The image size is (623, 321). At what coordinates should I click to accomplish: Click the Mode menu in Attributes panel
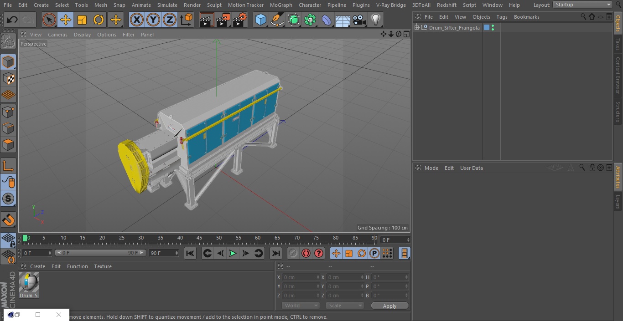coord(431,168)
